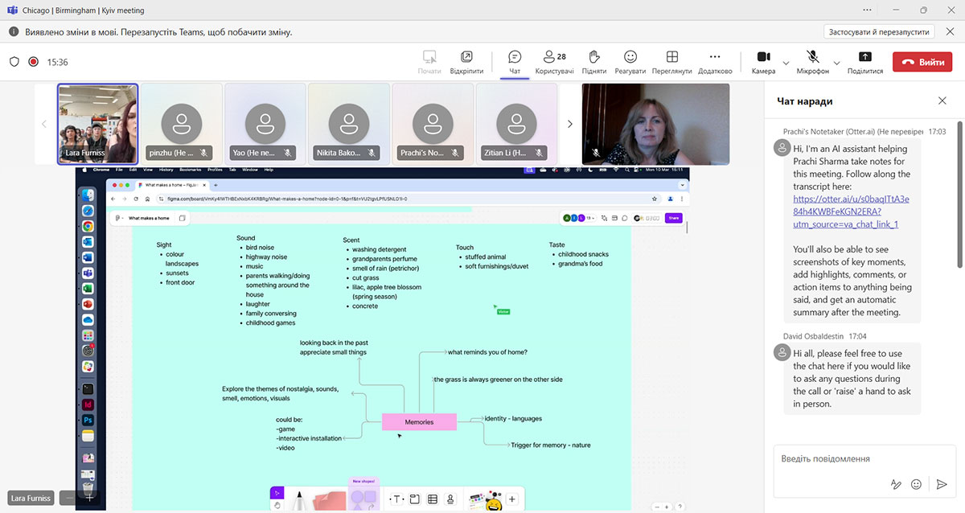965x513 pixels.
Task: Select the Figma move cursor tool
Action: pyautogui.click(x=277, y=492)
